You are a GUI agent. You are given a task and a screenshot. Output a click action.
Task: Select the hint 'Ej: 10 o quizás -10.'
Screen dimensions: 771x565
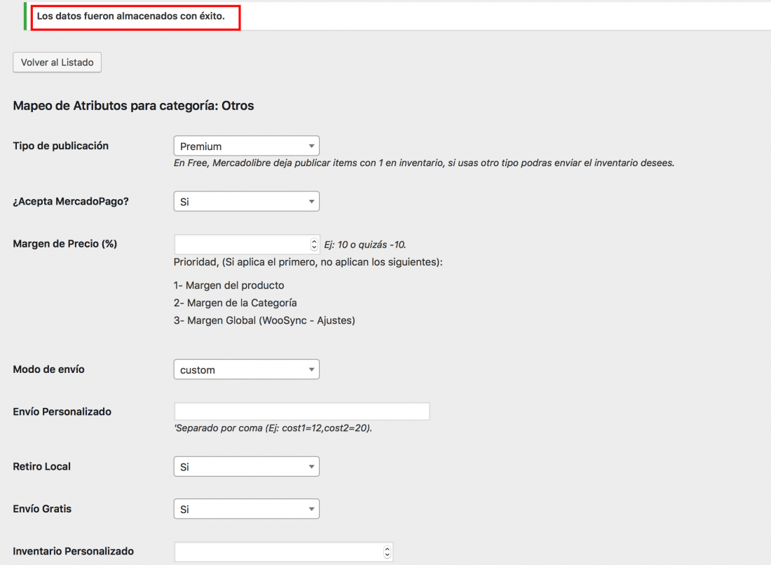[x=365, y=245]
